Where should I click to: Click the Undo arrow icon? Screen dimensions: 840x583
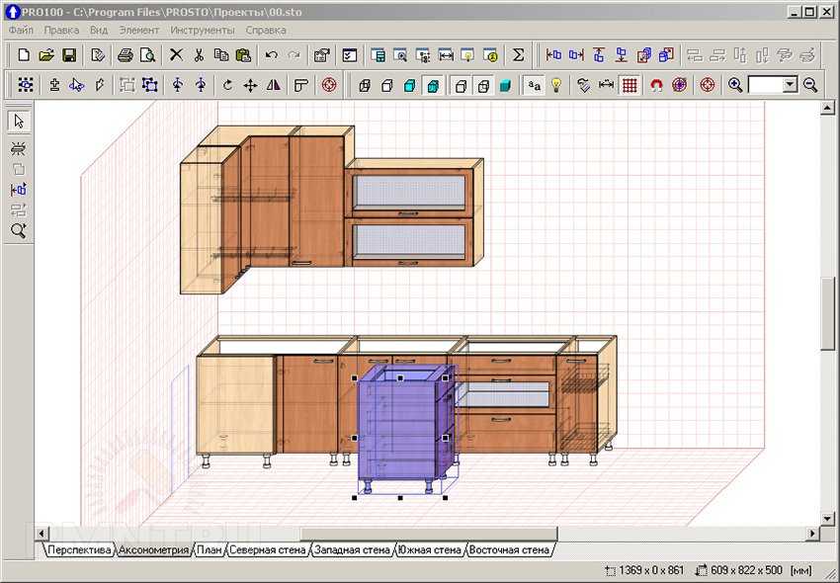(x=271, y=55)
